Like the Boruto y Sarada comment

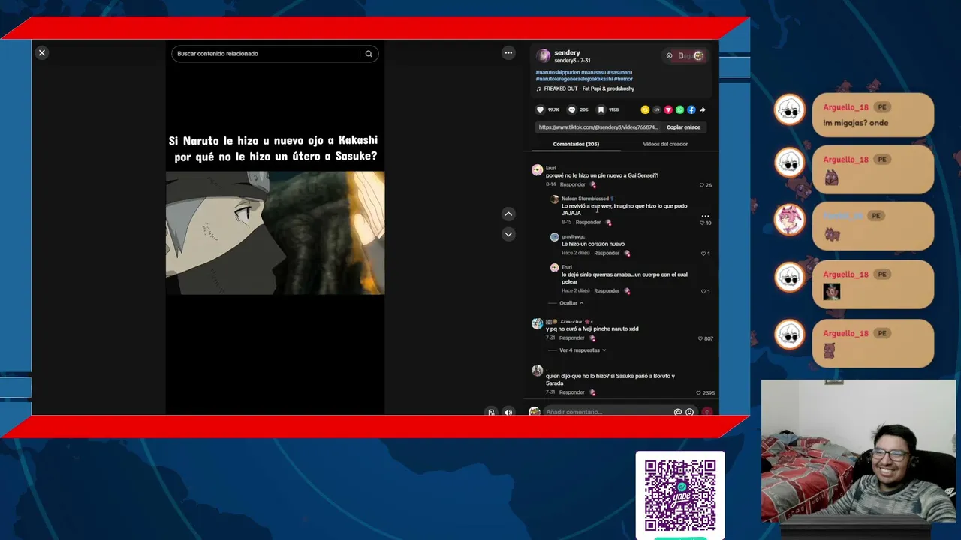(x=698, y=393)
